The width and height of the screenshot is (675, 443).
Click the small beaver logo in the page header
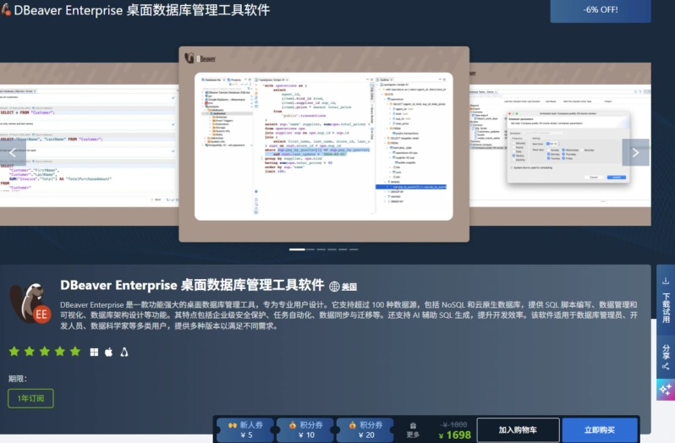(6, 9)
